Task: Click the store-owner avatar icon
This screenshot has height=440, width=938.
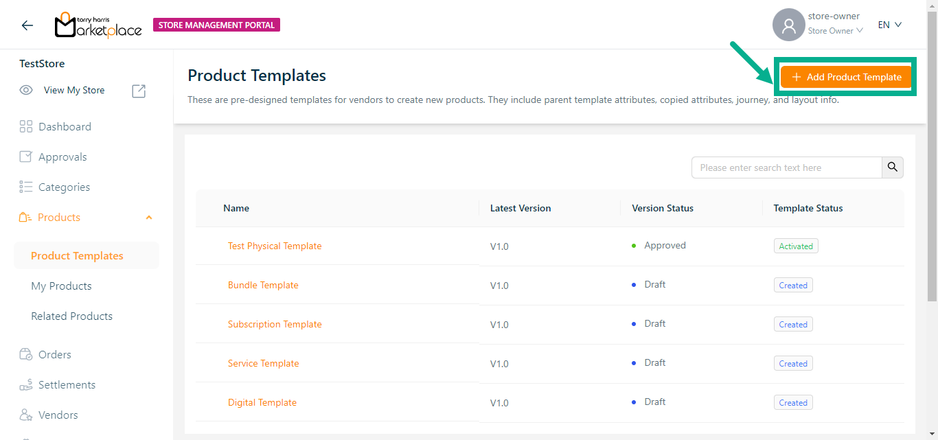Action: (788, 25)
